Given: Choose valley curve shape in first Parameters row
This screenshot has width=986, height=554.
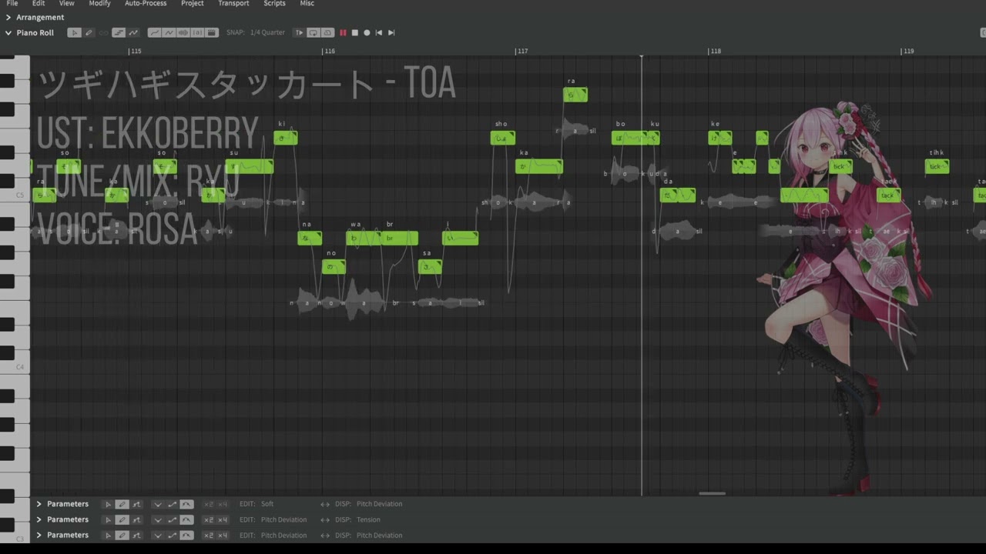Looking at the screenshot, I should [x=158, y=504].
